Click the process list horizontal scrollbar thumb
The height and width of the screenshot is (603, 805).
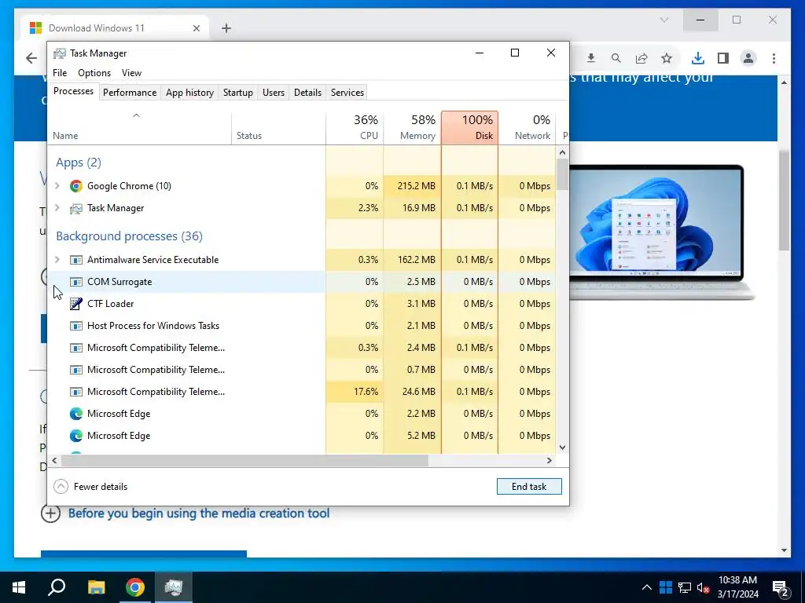pos(244,460)
